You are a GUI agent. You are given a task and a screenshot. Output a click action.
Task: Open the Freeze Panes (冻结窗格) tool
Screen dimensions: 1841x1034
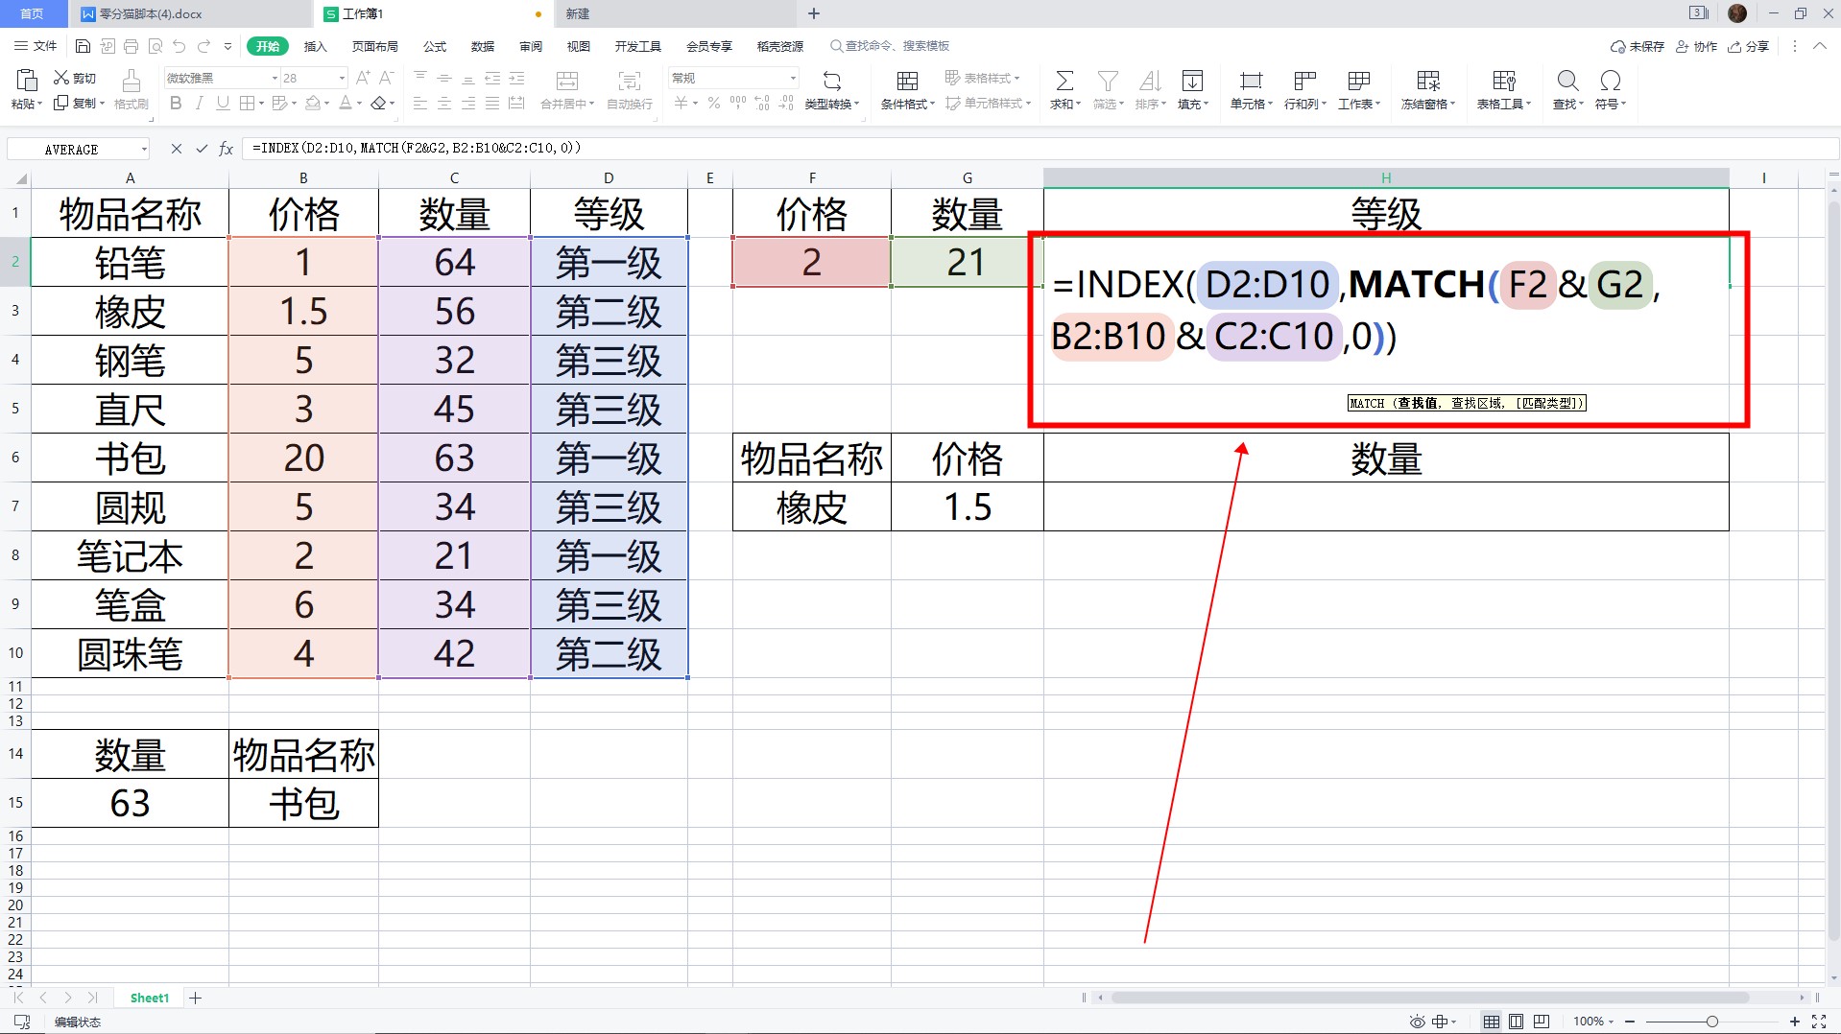coord(1427,81)
